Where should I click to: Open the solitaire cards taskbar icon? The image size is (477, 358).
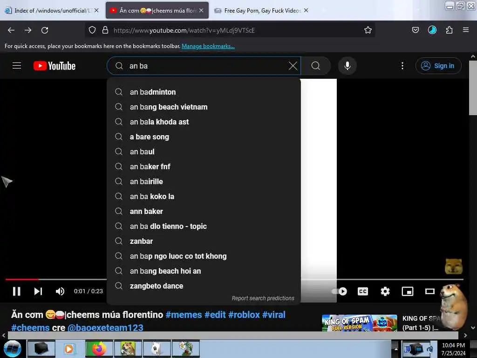pos(157,349)
